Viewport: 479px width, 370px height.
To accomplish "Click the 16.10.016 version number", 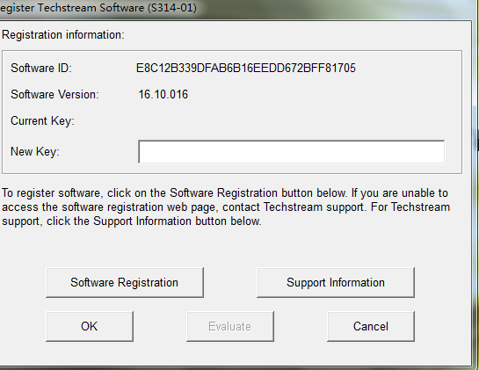I will 163,94.
